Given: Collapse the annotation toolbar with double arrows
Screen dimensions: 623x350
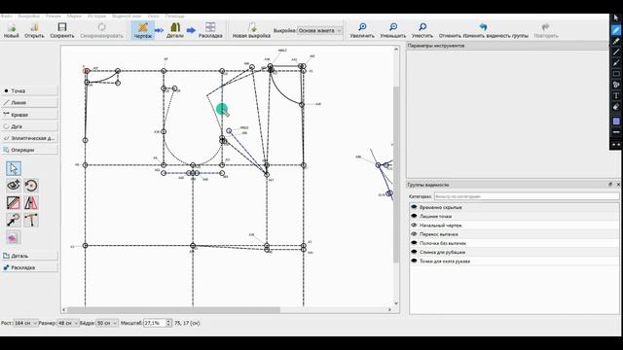Looking at the screenshot, I should click(616, 145).
